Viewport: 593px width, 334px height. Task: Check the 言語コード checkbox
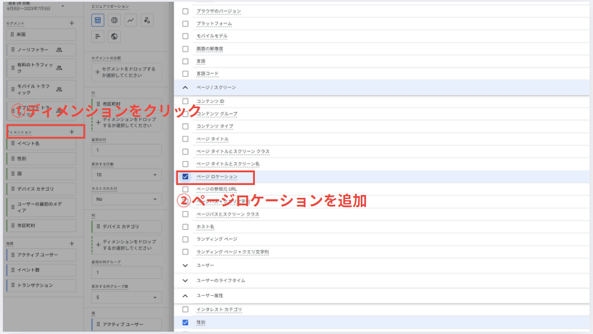pyautogui.click(x=185, y=74)
